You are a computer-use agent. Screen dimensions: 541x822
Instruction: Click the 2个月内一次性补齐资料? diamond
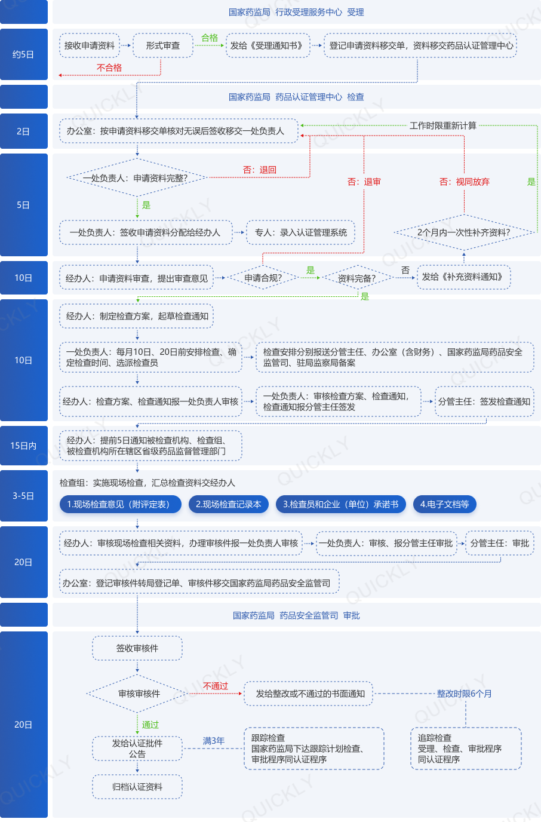(464, 232)
